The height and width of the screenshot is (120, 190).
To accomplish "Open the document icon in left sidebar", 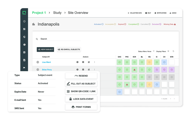I will pyautogui.click(x=24, y=60).
